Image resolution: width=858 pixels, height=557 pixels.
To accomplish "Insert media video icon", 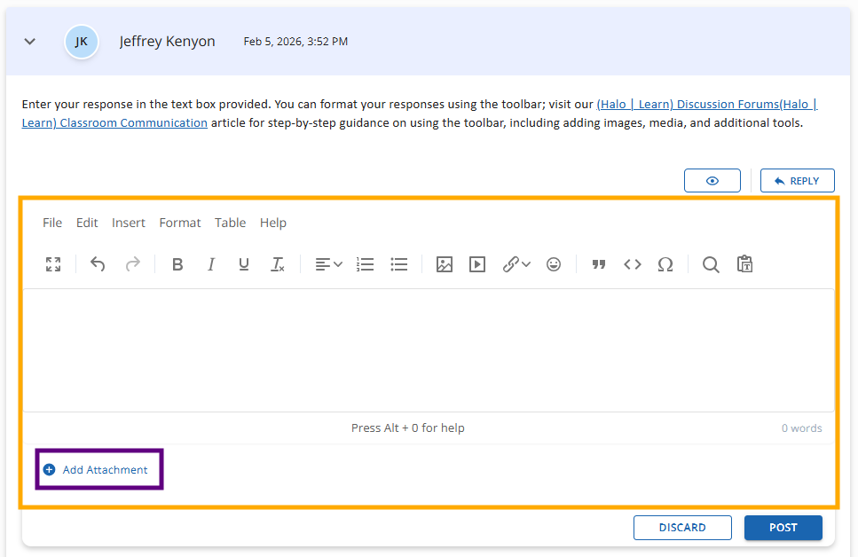I will coord(477,264).
